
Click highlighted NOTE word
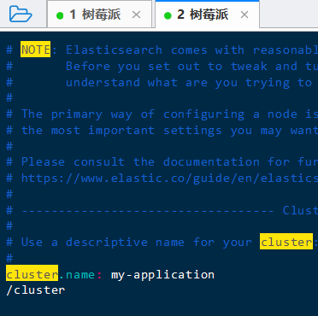[x=35, y=50]
